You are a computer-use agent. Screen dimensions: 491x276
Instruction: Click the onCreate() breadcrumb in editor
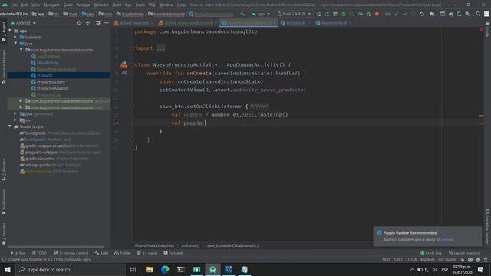190,245
